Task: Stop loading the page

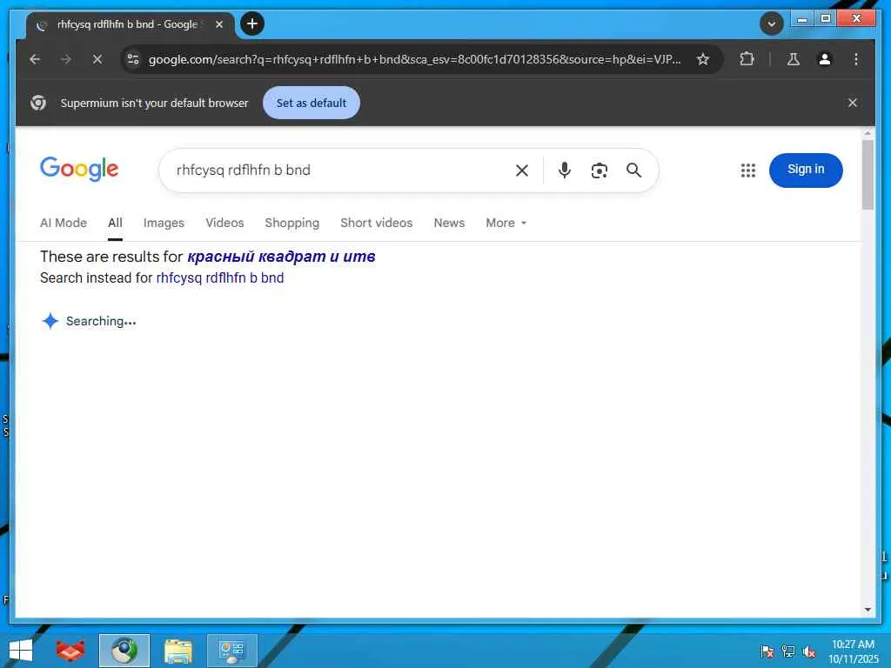Action: point(97,59)
